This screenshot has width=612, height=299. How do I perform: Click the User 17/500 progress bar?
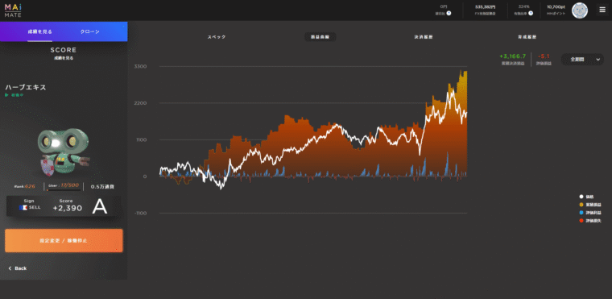coord(64,190)
